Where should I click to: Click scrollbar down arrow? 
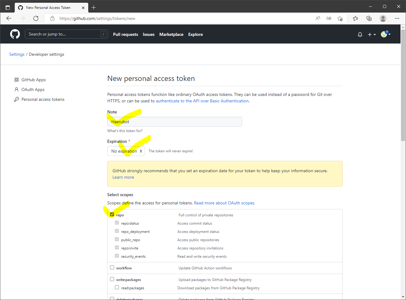click(403, 297)
